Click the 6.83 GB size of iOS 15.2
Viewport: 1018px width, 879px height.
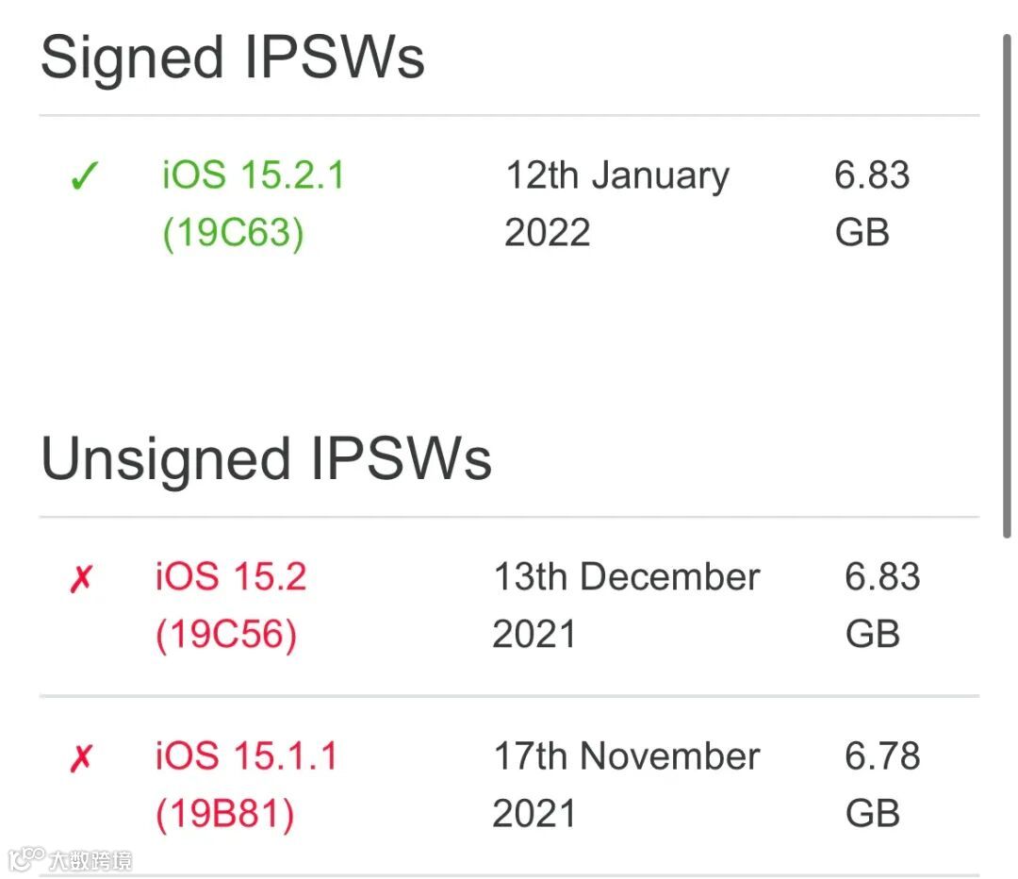(x=882, y=605)
